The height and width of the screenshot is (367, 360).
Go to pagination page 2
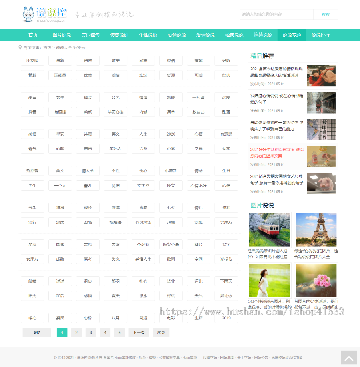(76, 332)
